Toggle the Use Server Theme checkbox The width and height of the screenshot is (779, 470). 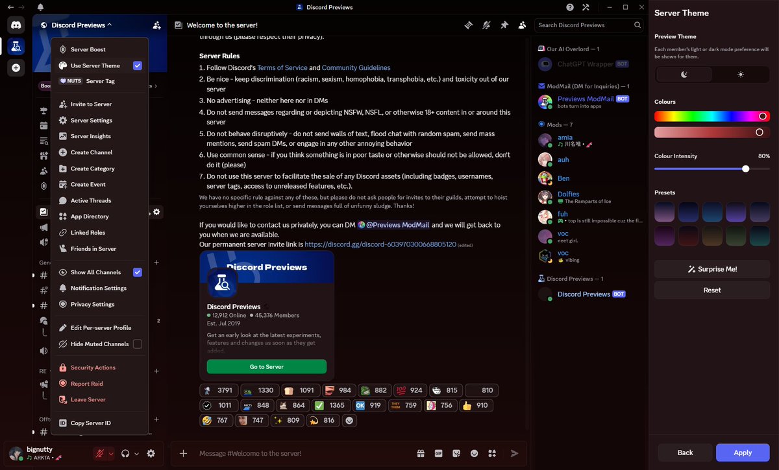pyautogui.click(x=138, y=65)
